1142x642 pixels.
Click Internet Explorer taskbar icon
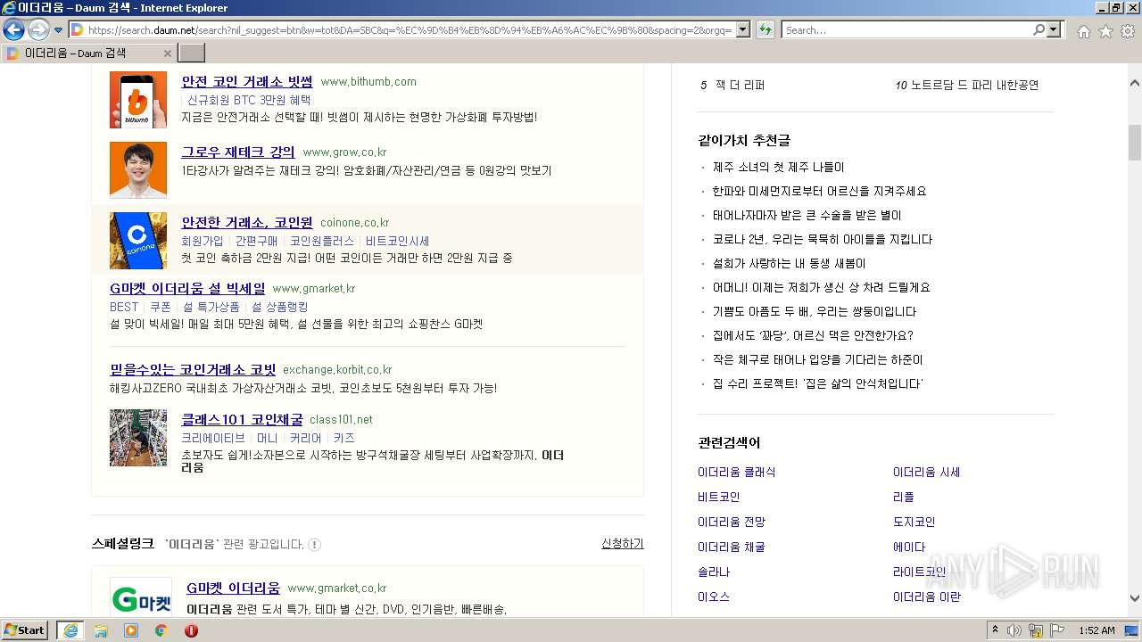click(70, 630)
